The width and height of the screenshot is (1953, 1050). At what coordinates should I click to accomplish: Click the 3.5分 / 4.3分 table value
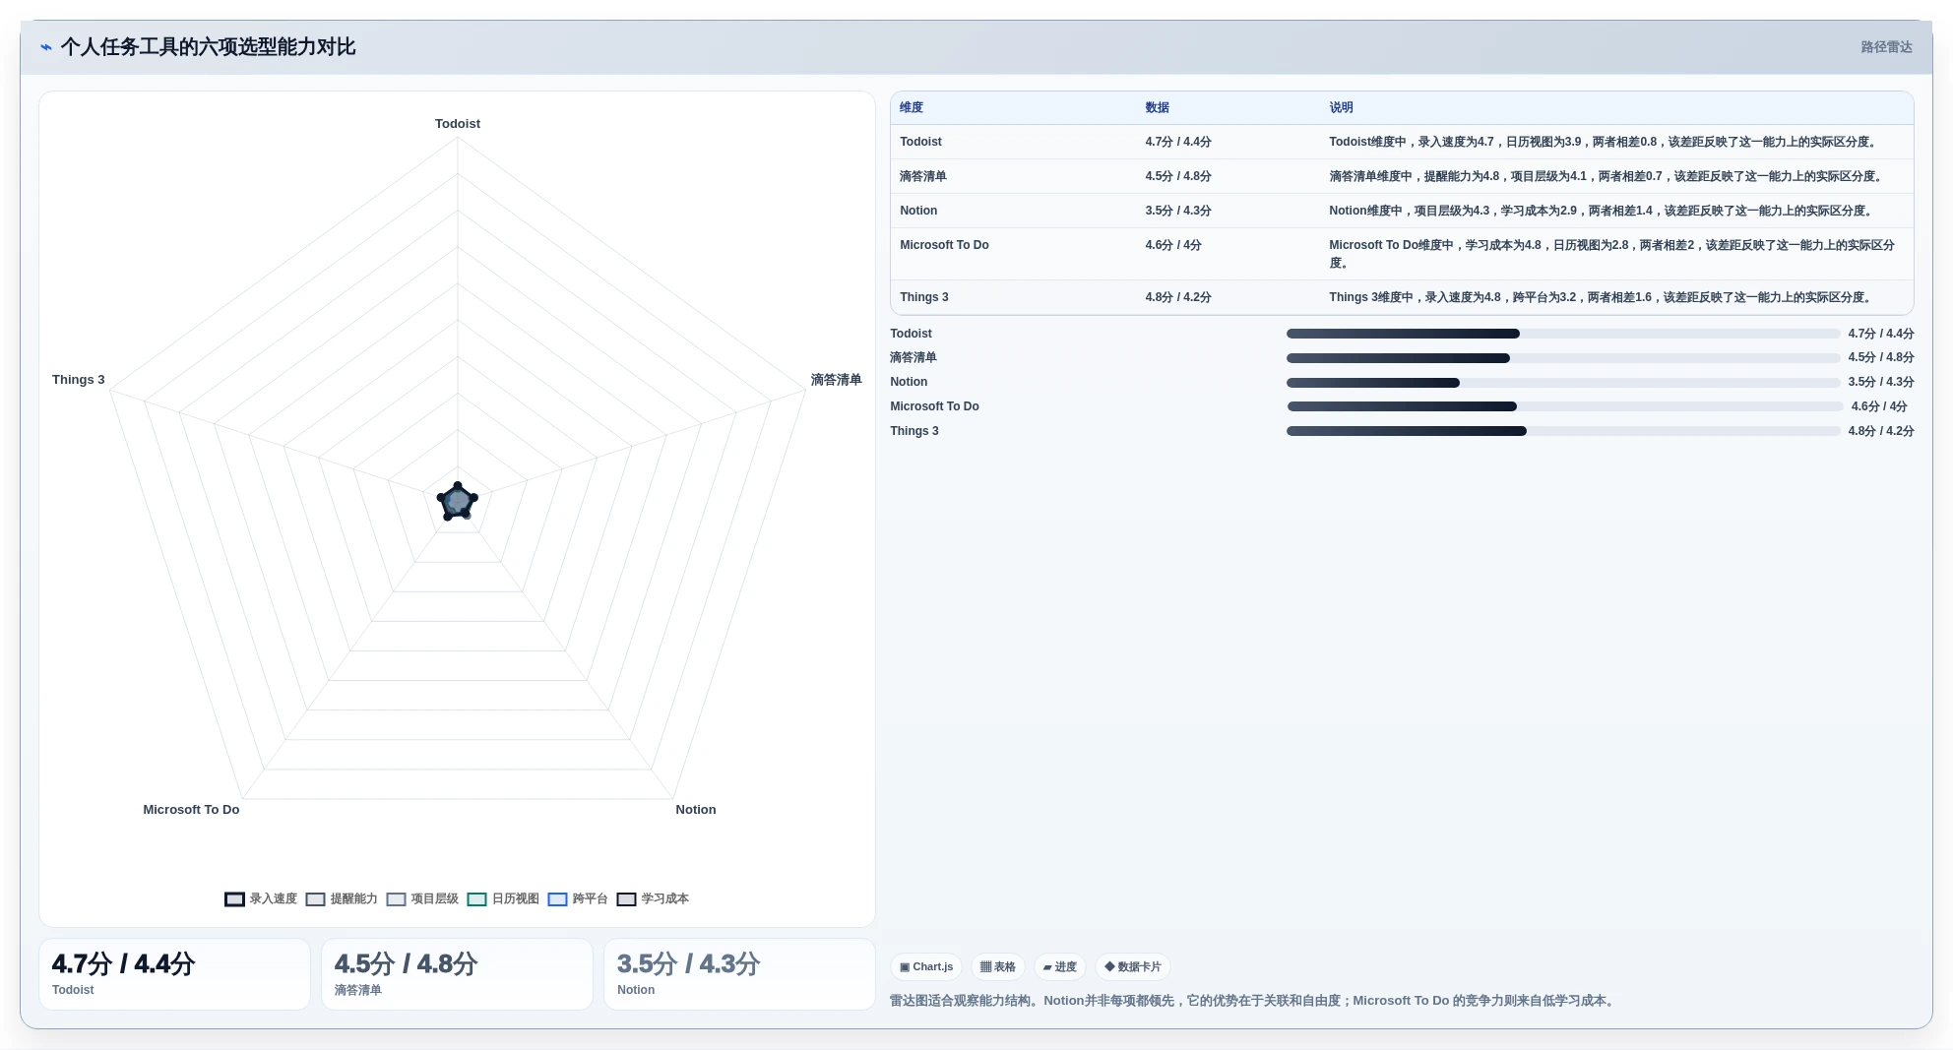[x=1178, y=211]
